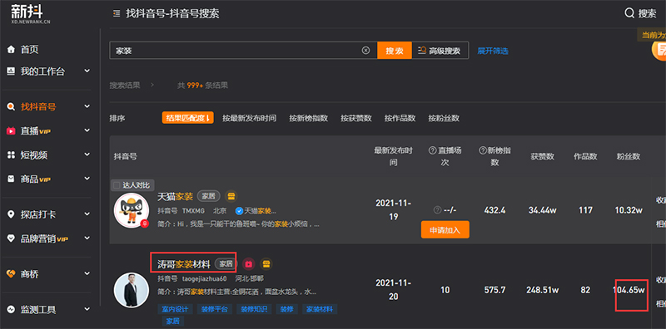Click the 室内设计 tag
This screenshot has width=666, height=329.
pyautogui.click(x=175, y=309)
